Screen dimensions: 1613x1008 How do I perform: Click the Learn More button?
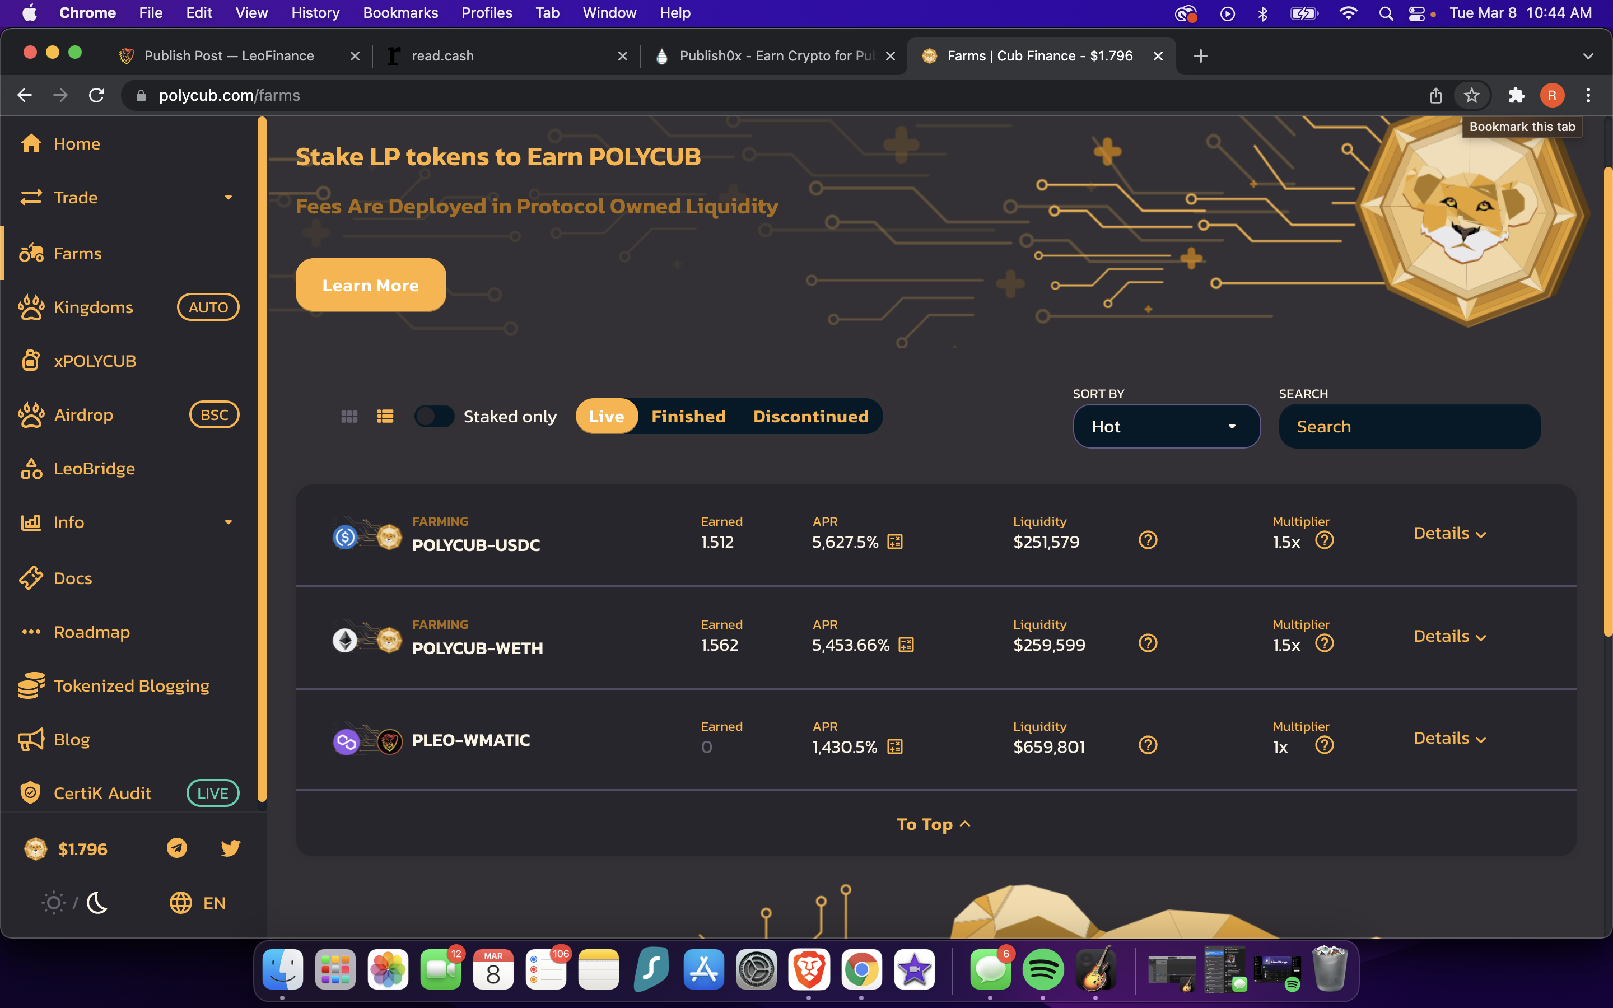click(x=371, y=284)
